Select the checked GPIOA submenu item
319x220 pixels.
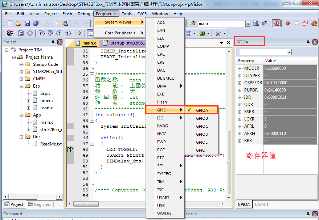click(202, 110)
